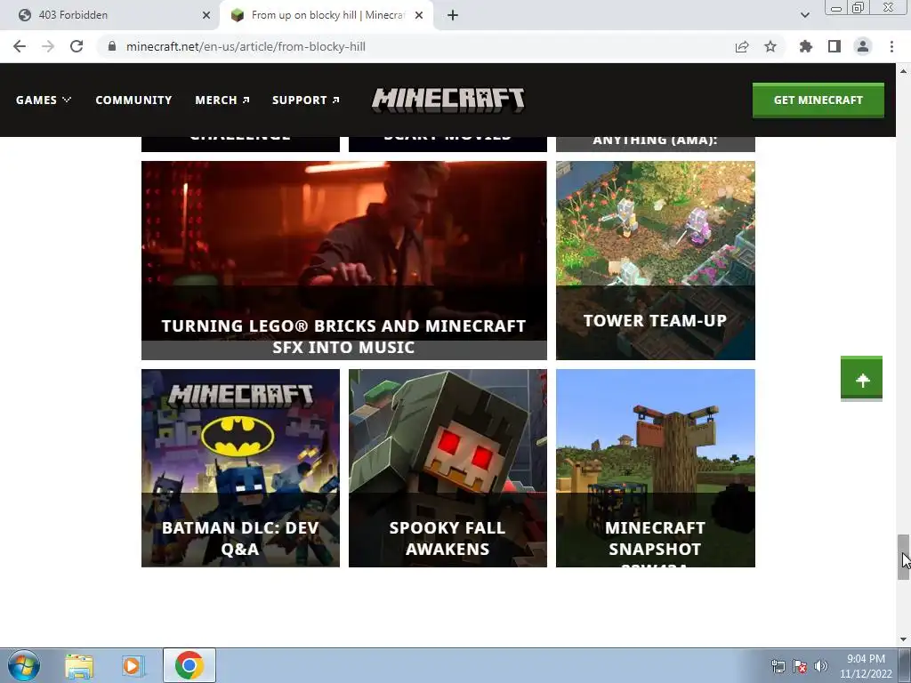
Task: Go back to the previous page
Action: coord(20,46)
